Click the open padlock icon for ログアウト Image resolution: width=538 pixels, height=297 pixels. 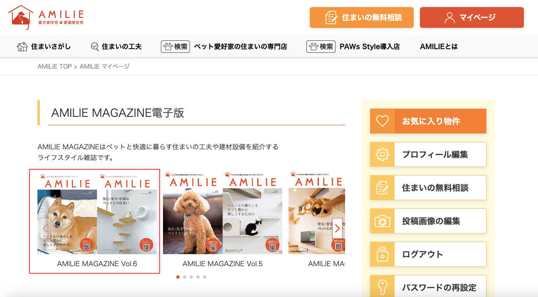pyautogui.click(x=382, y=254)
